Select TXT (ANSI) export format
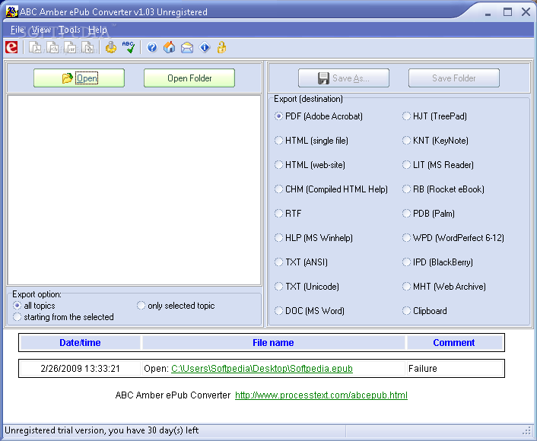 coord(301,262)
